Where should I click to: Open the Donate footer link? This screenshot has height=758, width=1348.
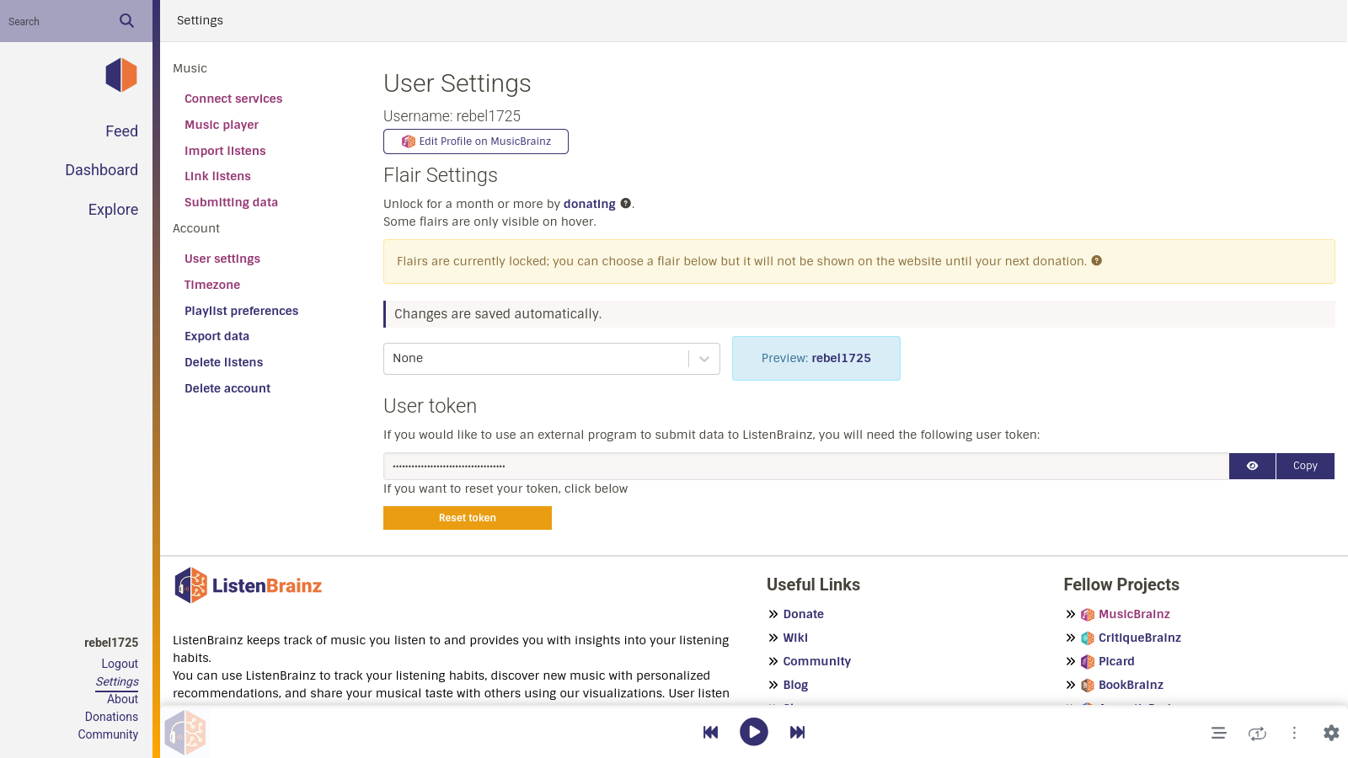point(803,614)
